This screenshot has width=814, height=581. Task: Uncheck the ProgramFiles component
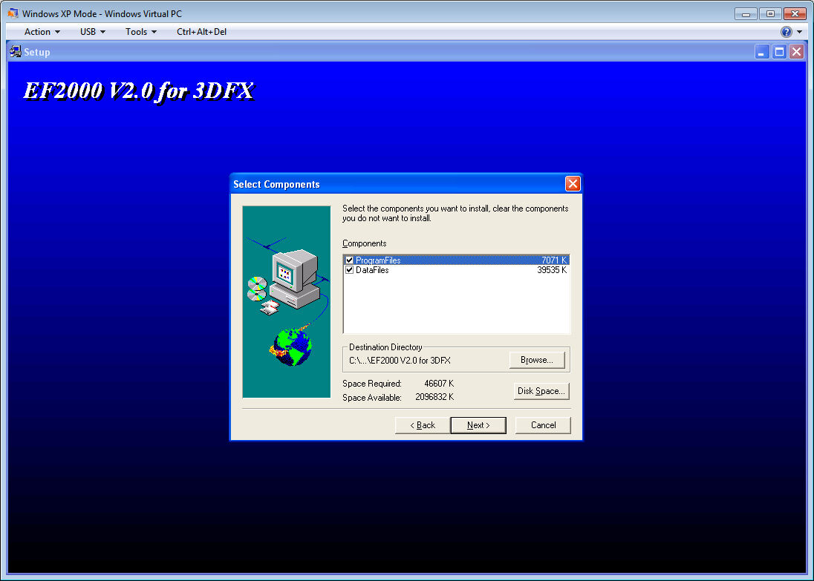pos(349,260)
